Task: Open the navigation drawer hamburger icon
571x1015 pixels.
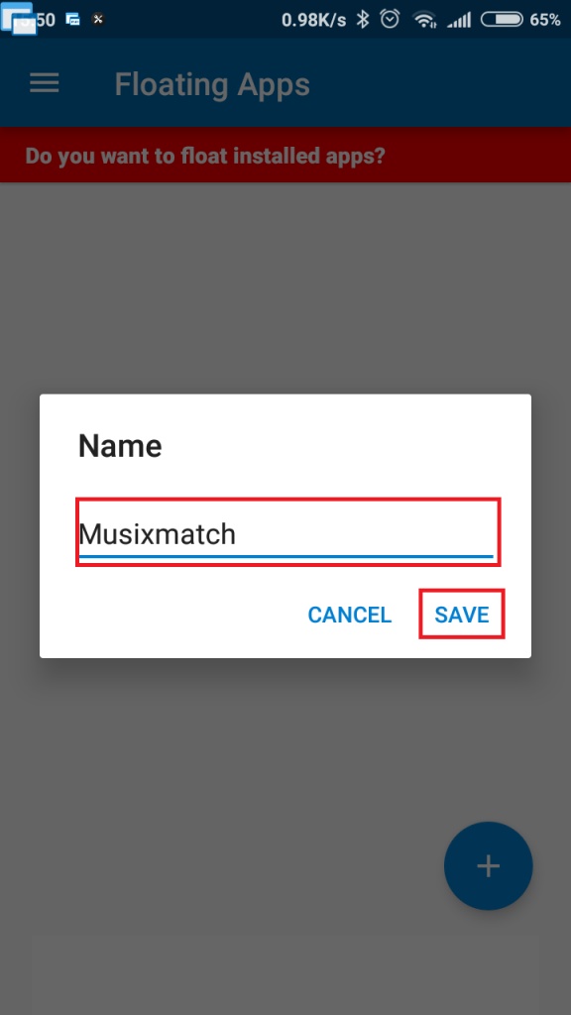Action: click(x=44, y=83)
